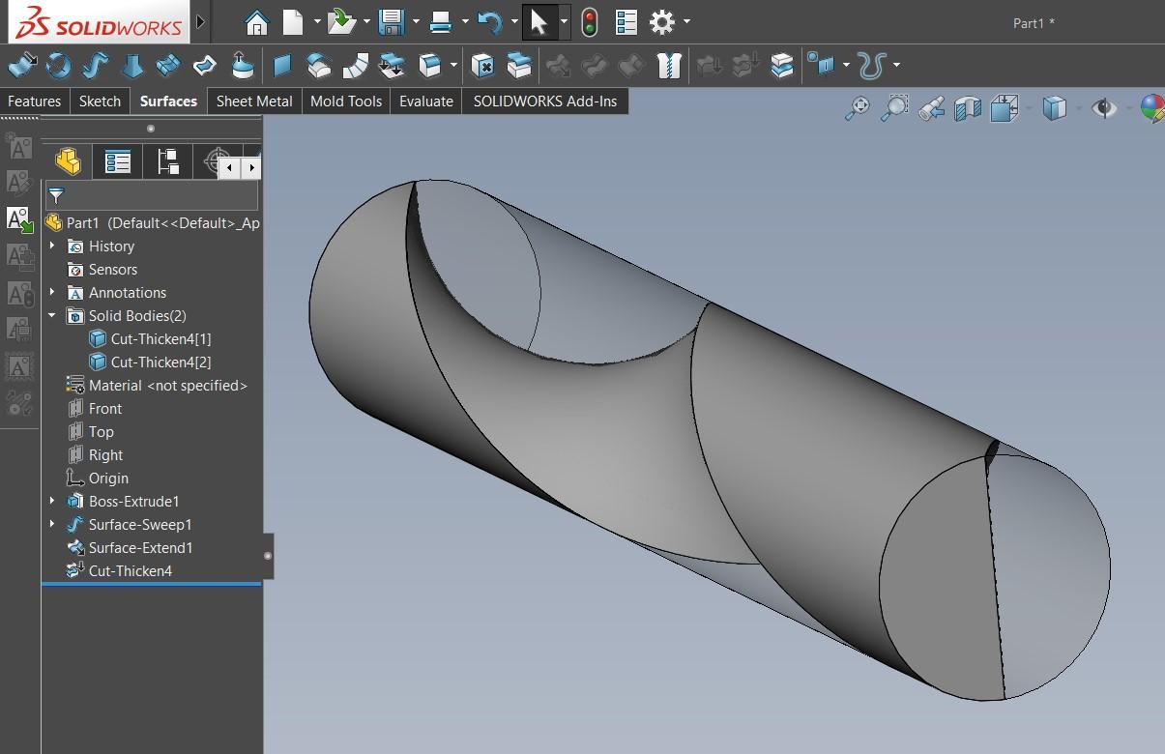This screenshot has height=754, width=1165.
Task: Click the Zoom to Fit icon
Action: [x=857, y=108]
